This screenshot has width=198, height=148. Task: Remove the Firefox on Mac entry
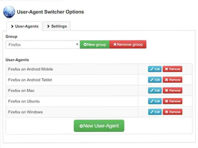(x=172, y=91)
